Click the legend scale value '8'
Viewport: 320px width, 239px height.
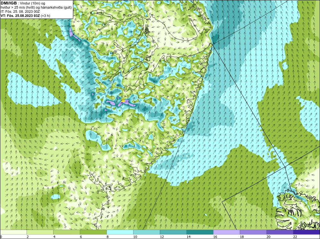(108, 237)
